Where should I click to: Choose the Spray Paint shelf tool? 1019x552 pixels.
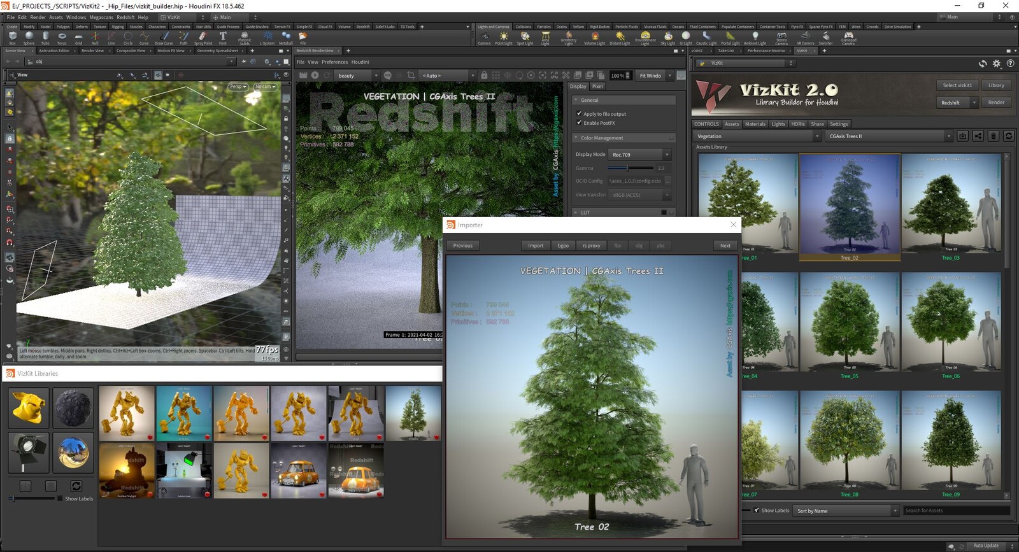(203, 38)
